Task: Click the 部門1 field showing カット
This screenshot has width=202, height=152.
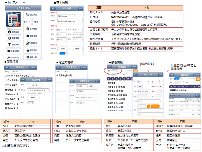Action: pos(61,30)
